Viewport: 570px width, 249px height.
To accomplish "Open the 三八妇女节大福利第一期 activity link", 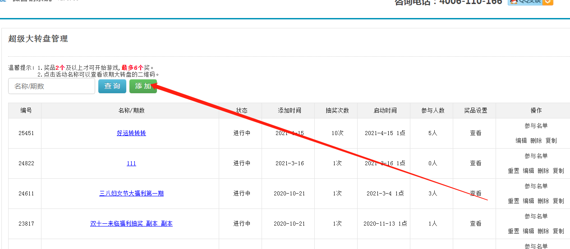I will [x=131, y=194].
